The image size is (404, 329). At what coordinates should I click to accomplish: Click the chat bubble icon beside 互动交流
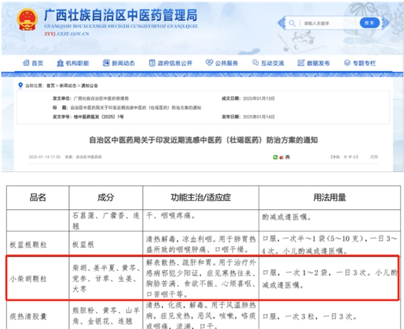(x=255, y=64)
